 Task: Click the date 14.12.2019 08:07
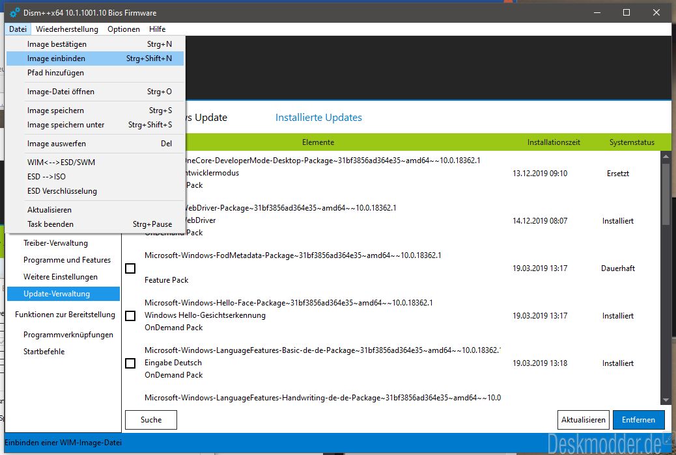click(x=540, y=221)
